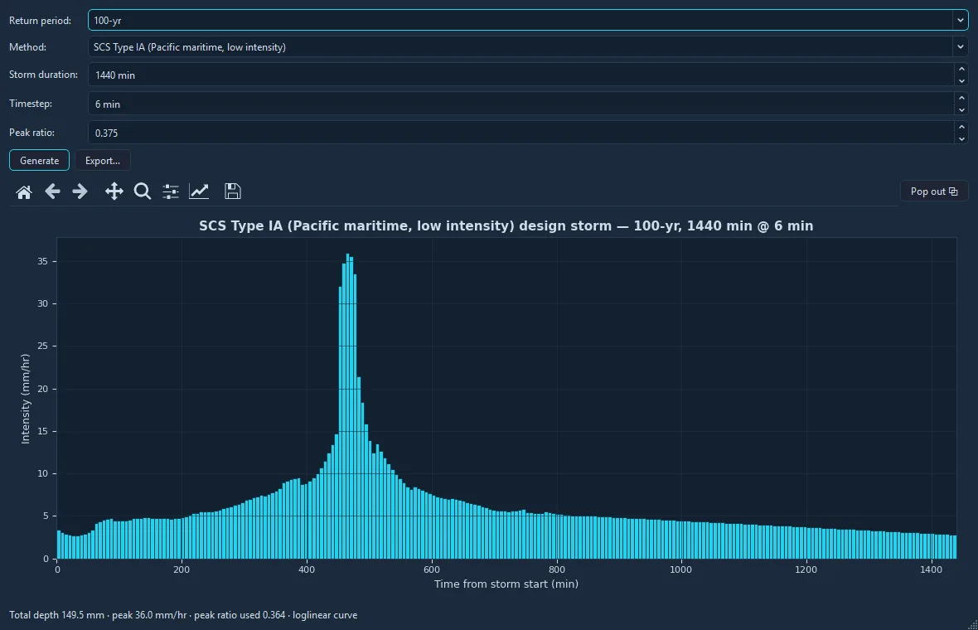Focus the Peak ratio input field

click(x=520, y=133)
